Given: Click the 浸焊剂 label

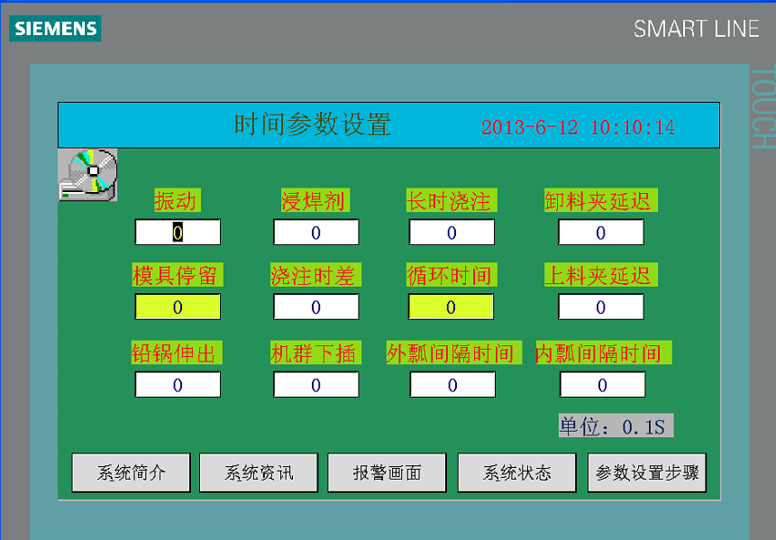Looking at the screenshot, I should click(x=315, y=200).
